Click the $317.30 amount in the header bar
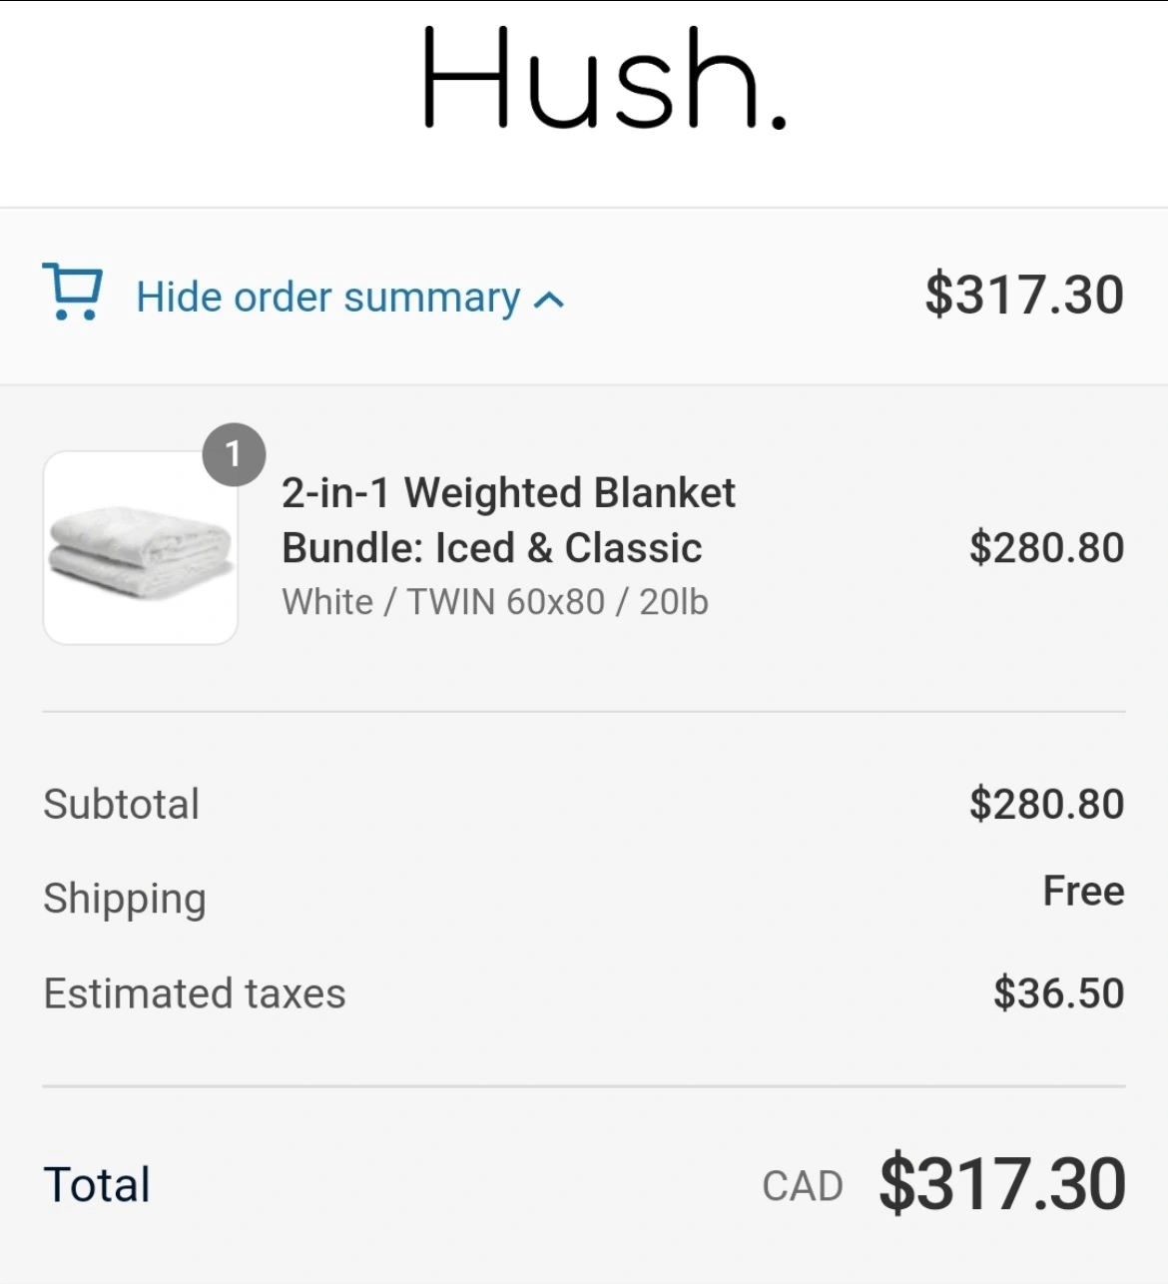The image size is (1168, 1284). (x=1024, y=295)
